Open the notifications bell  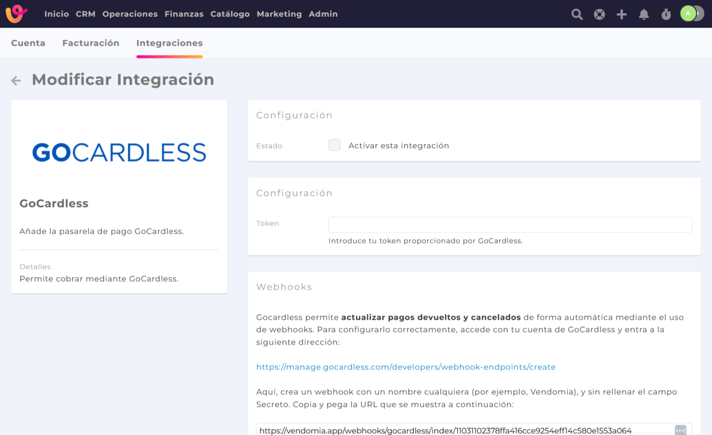click(644, 14)
